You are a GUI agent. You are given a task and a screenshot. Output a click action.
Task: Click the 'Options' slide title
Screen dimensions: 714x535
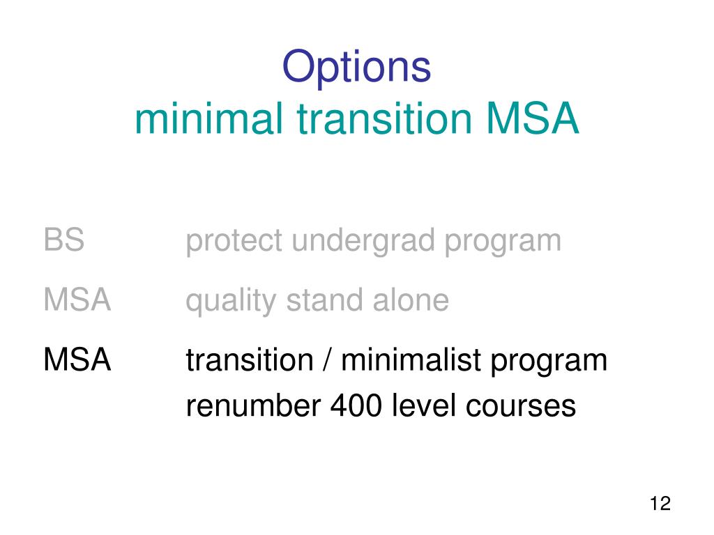(x=356, y=68)
